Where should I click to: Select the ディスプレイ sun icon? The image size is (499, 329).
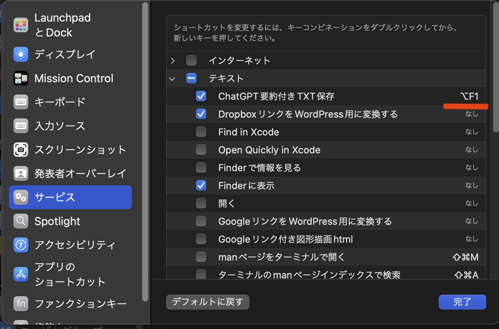pyautogui.click(x=21, y=54)
